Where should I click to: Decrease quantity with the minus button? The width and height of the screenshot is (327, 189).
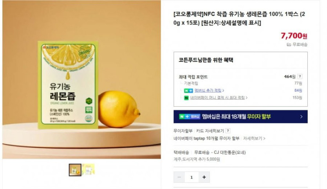coord(179,177)
